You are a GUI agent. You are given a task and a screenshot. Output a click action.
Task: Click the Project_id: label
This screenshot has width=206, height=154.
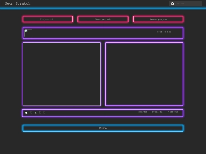[164, 32]
